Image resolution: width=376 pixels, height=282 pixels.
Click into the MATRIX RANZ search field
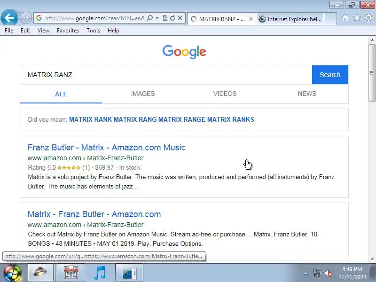(x=166, y=75)
